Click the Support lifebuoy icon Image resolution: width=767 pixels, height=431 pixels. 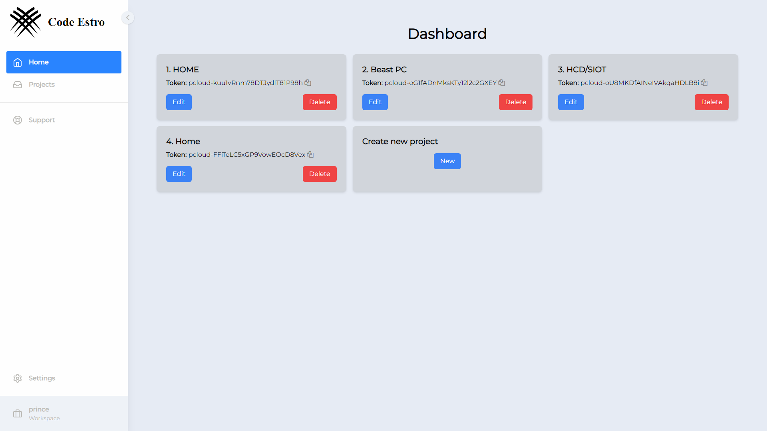(x=18, y=120)
